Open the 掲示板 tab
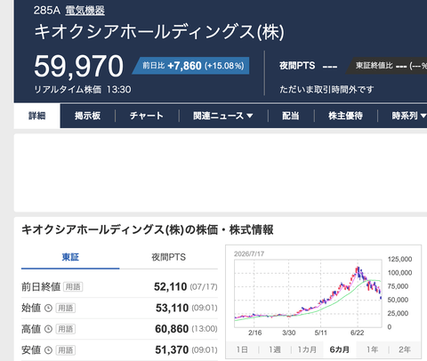Viewport: 427px width, 361px height. click(x=87, y=116)
